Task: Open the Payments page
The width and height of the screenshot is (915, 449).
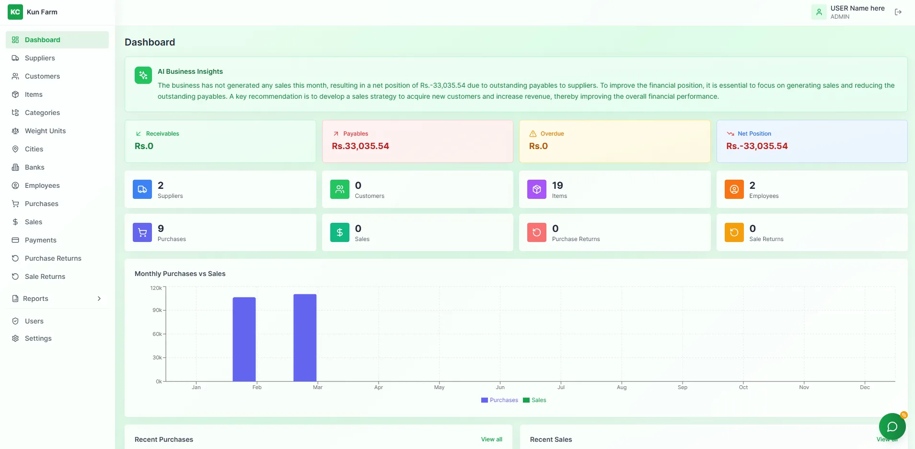Action: pyautogui.click(x=58, y=240)
